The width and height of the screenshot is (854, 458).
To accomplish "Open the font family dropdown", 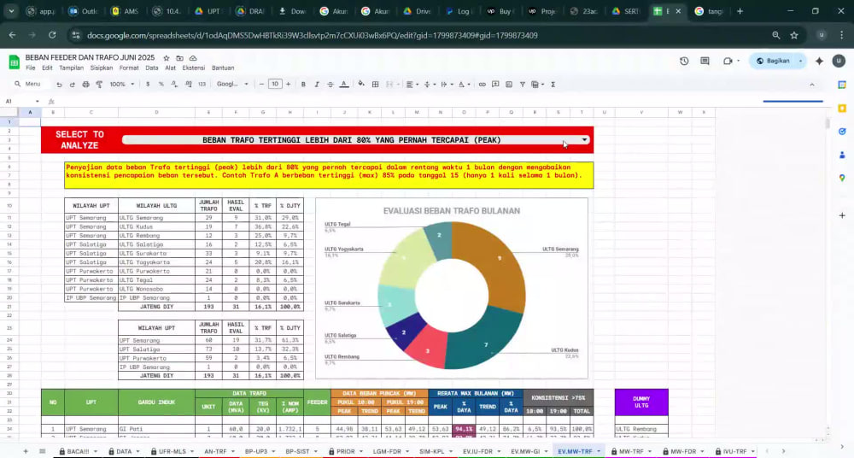I will coord(232,85).
